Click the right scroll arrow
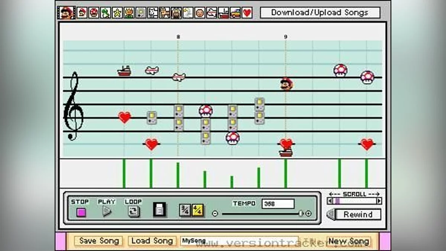 tap(379, 201)
